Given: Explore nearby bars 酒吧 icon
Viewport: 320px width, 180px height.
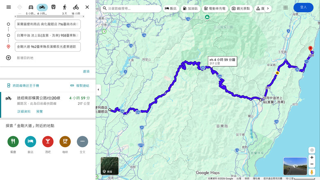Looking at the screenshot, I should (x=48, y=141).
